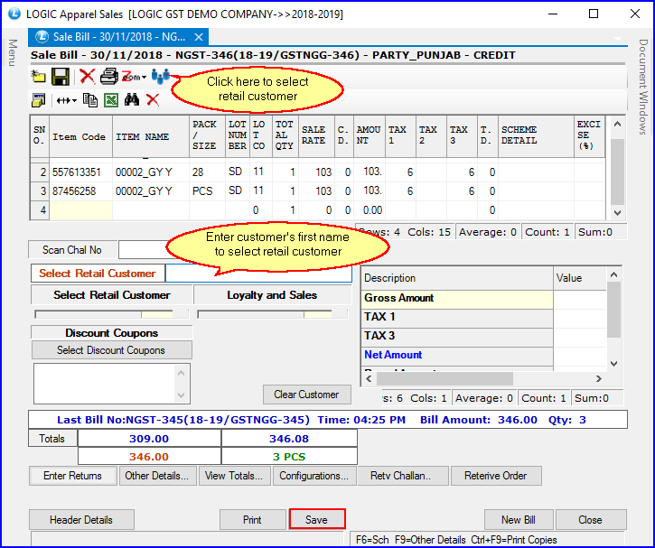This screenshot has height=548, width=655.
Task: Click empty Item Code cell in row 4
Action: point(81,210)
